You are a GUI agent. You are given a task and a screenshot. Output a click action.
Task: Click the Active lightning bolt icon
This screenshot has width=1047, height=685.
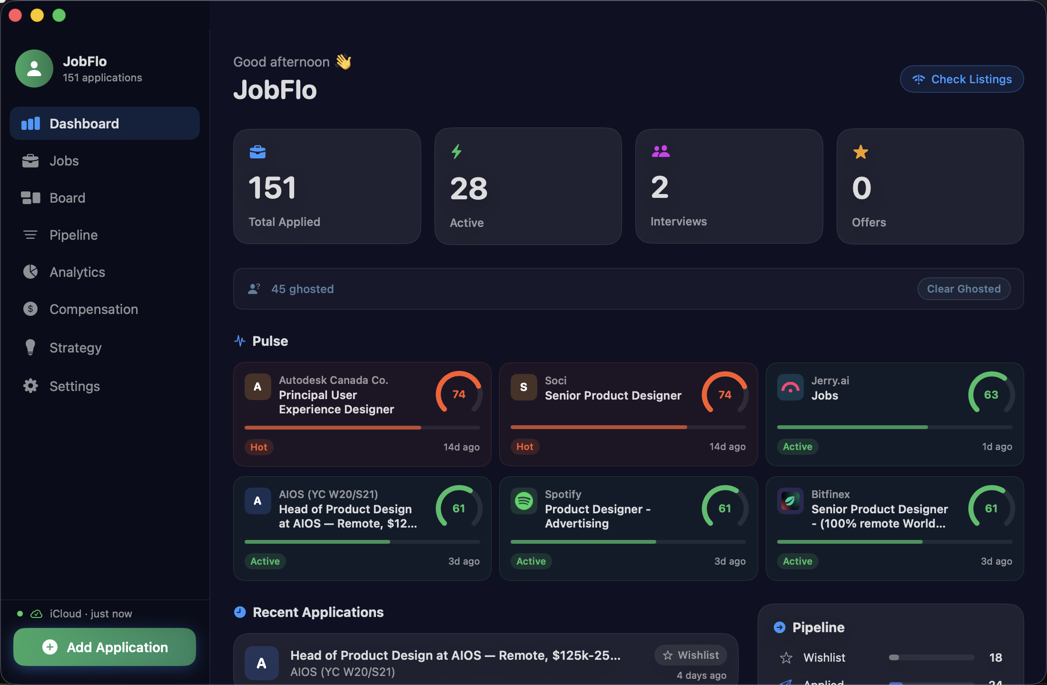(457, 152)
